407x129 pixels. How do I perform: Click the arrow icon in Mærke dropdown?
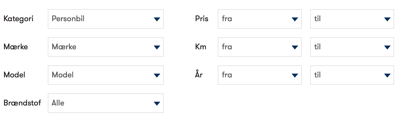pyautogui.click(x=157, y=47)
